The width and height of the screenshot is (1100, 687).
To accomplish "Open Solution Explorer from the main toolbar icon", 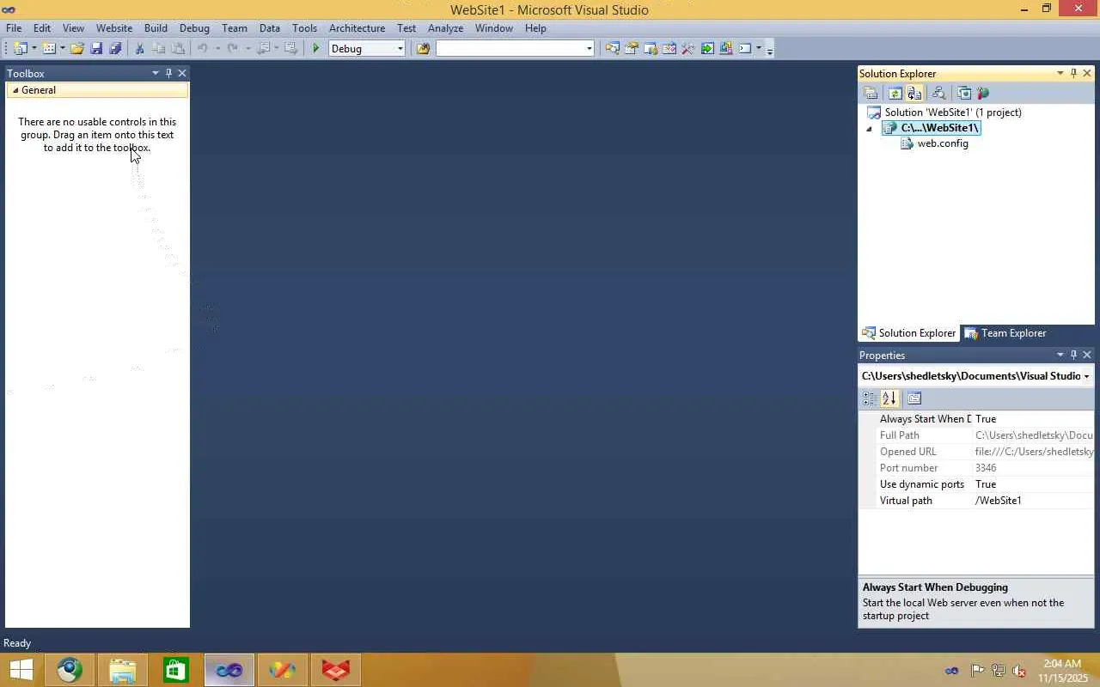I will point(612,49).
